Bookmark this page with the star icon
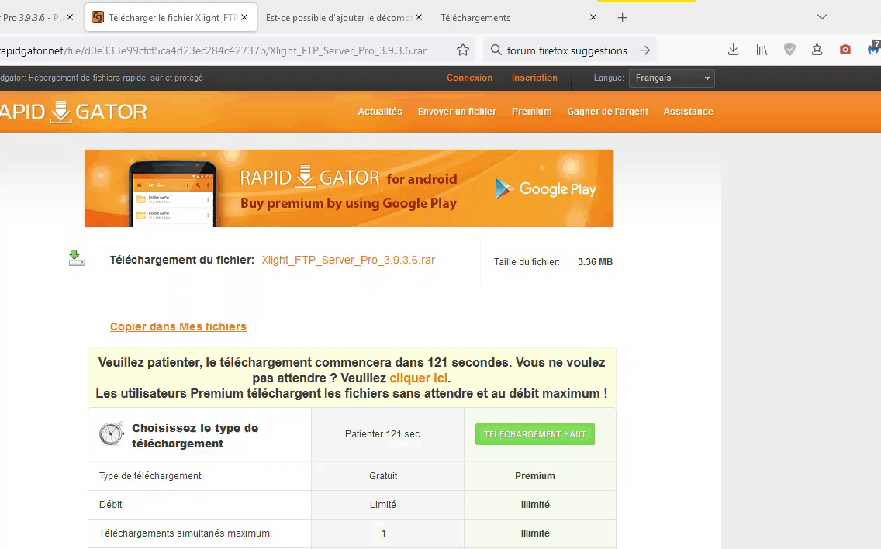 click(x=463, y=50)
